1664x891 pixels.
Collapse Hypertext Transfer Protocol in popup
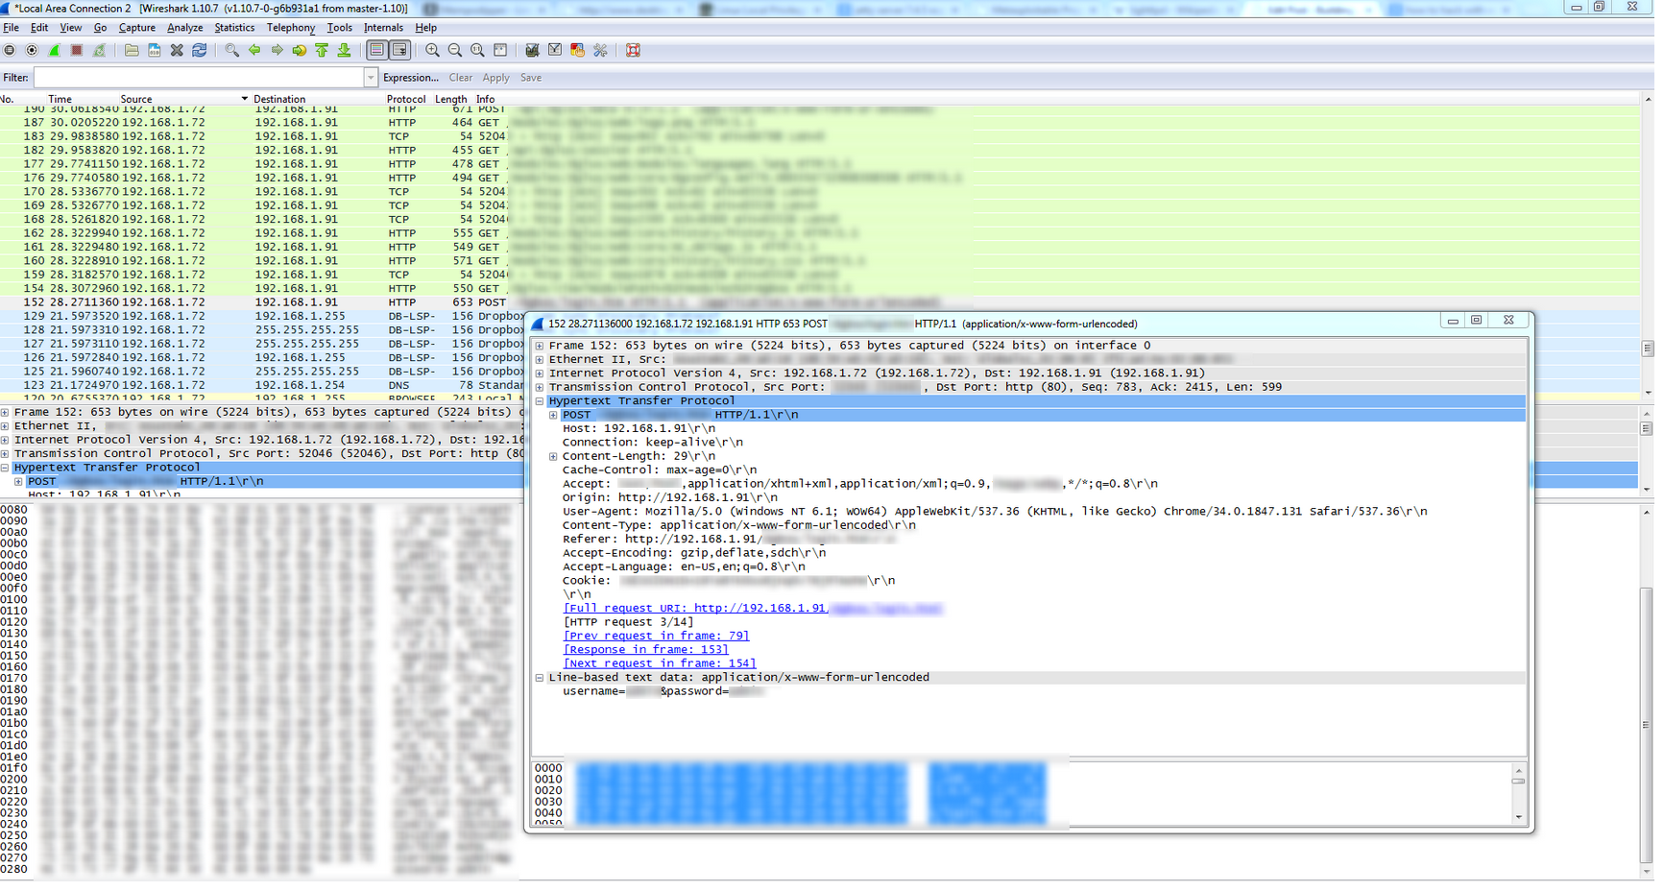tap(540, 401)
